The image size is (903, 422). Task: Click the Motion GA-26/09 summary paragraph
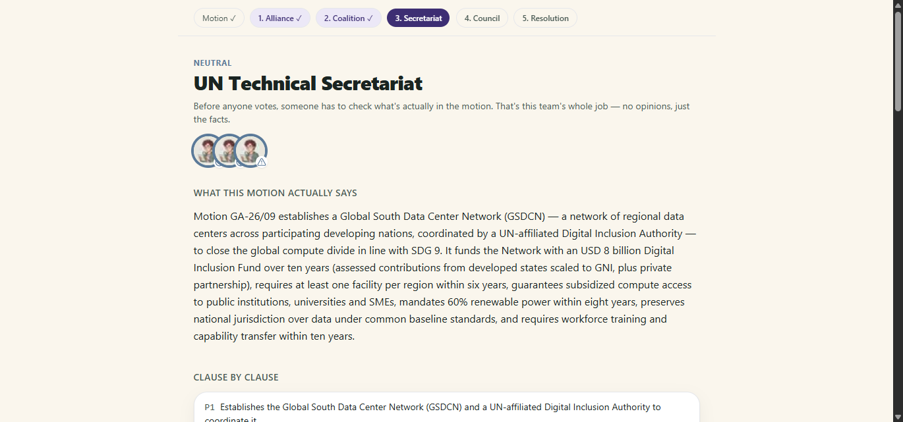click(x=446, y=276)
